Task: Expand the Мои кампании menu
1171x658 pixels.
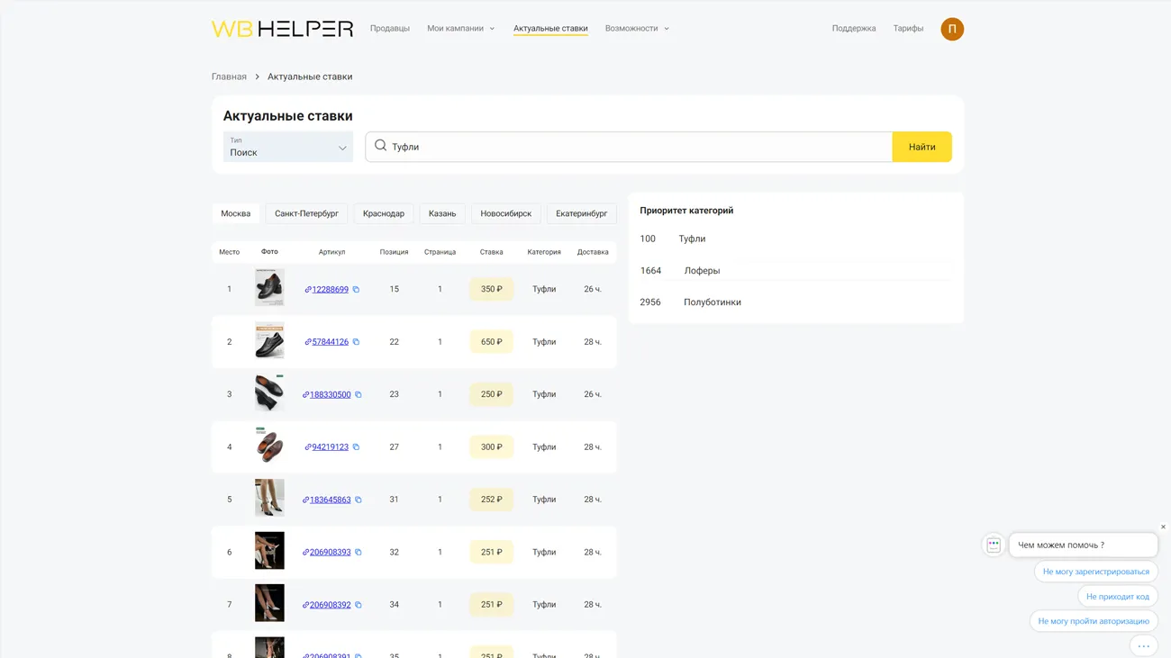Action: (x=460, y=29)
